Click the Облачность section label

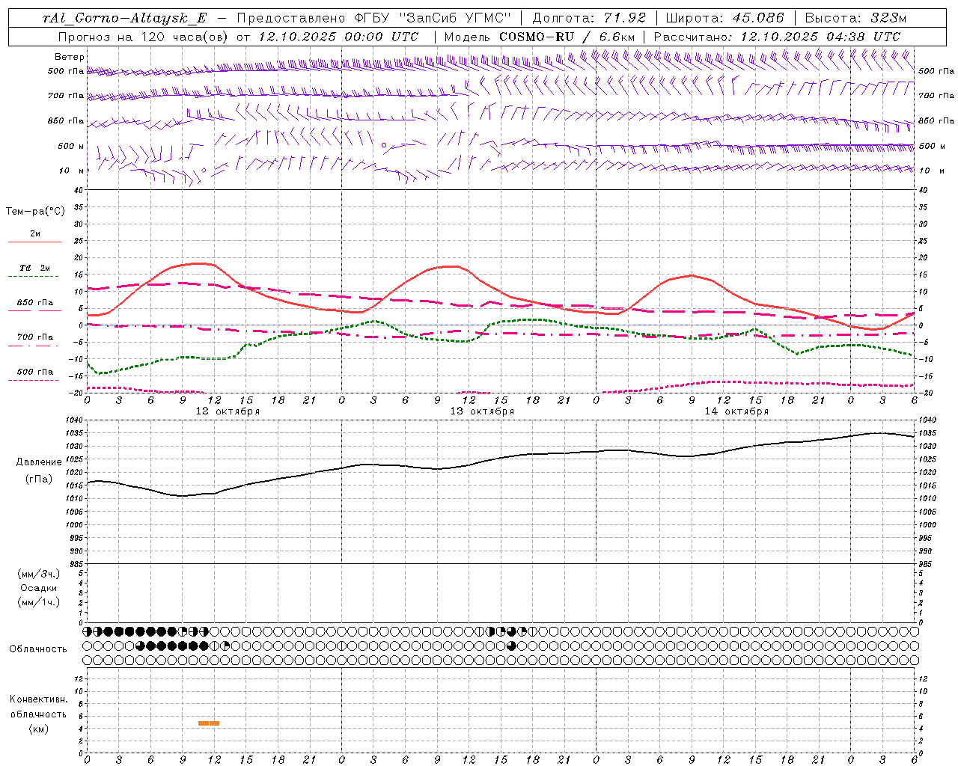[x=38, y=649]
